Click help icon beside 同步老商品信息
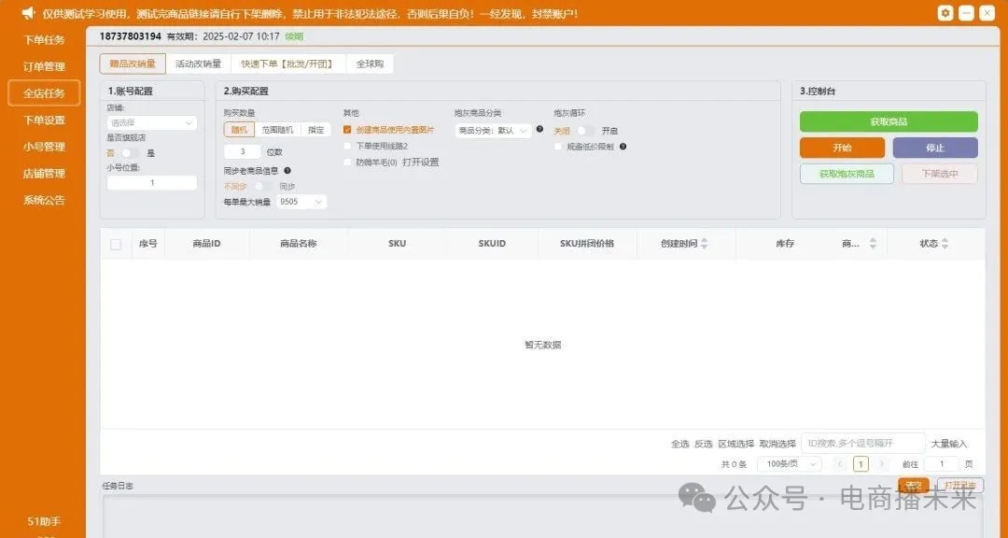Viewport: 1008px width, 538px height. pos(287,171)
